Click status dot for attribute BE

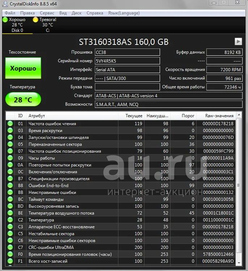10,213
